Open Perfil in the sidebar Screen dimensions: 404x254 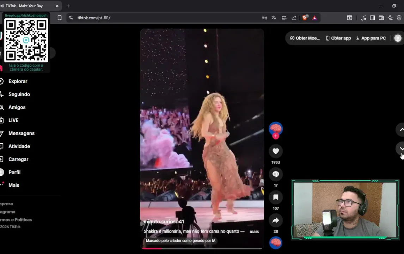click(x=14, y=172)
